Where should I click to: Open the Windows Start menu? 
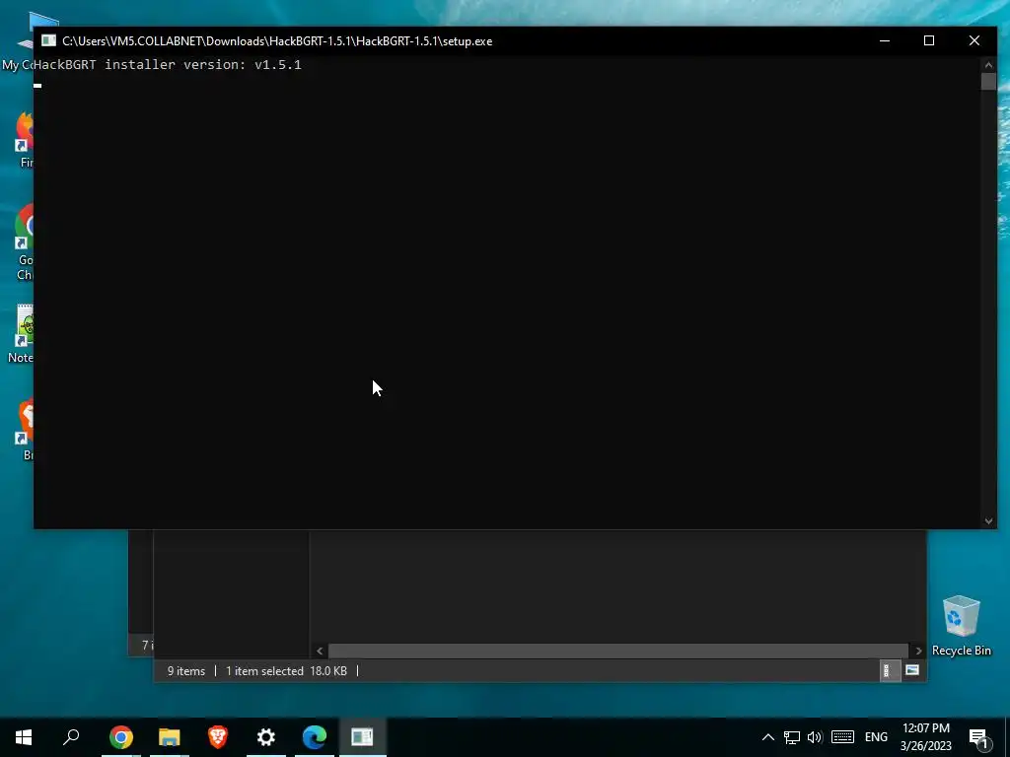[x=24, y=737]
